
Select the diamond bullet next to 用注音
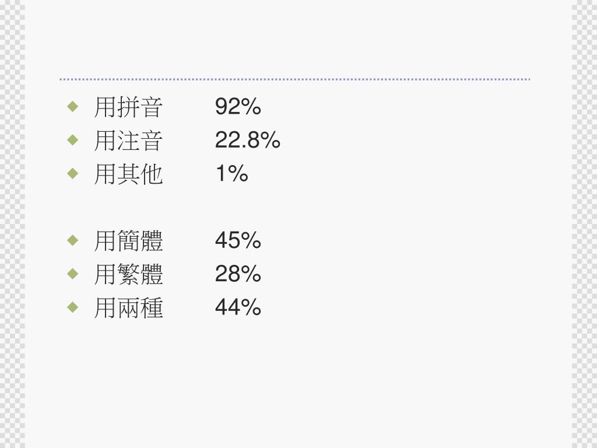coord(72,140)
